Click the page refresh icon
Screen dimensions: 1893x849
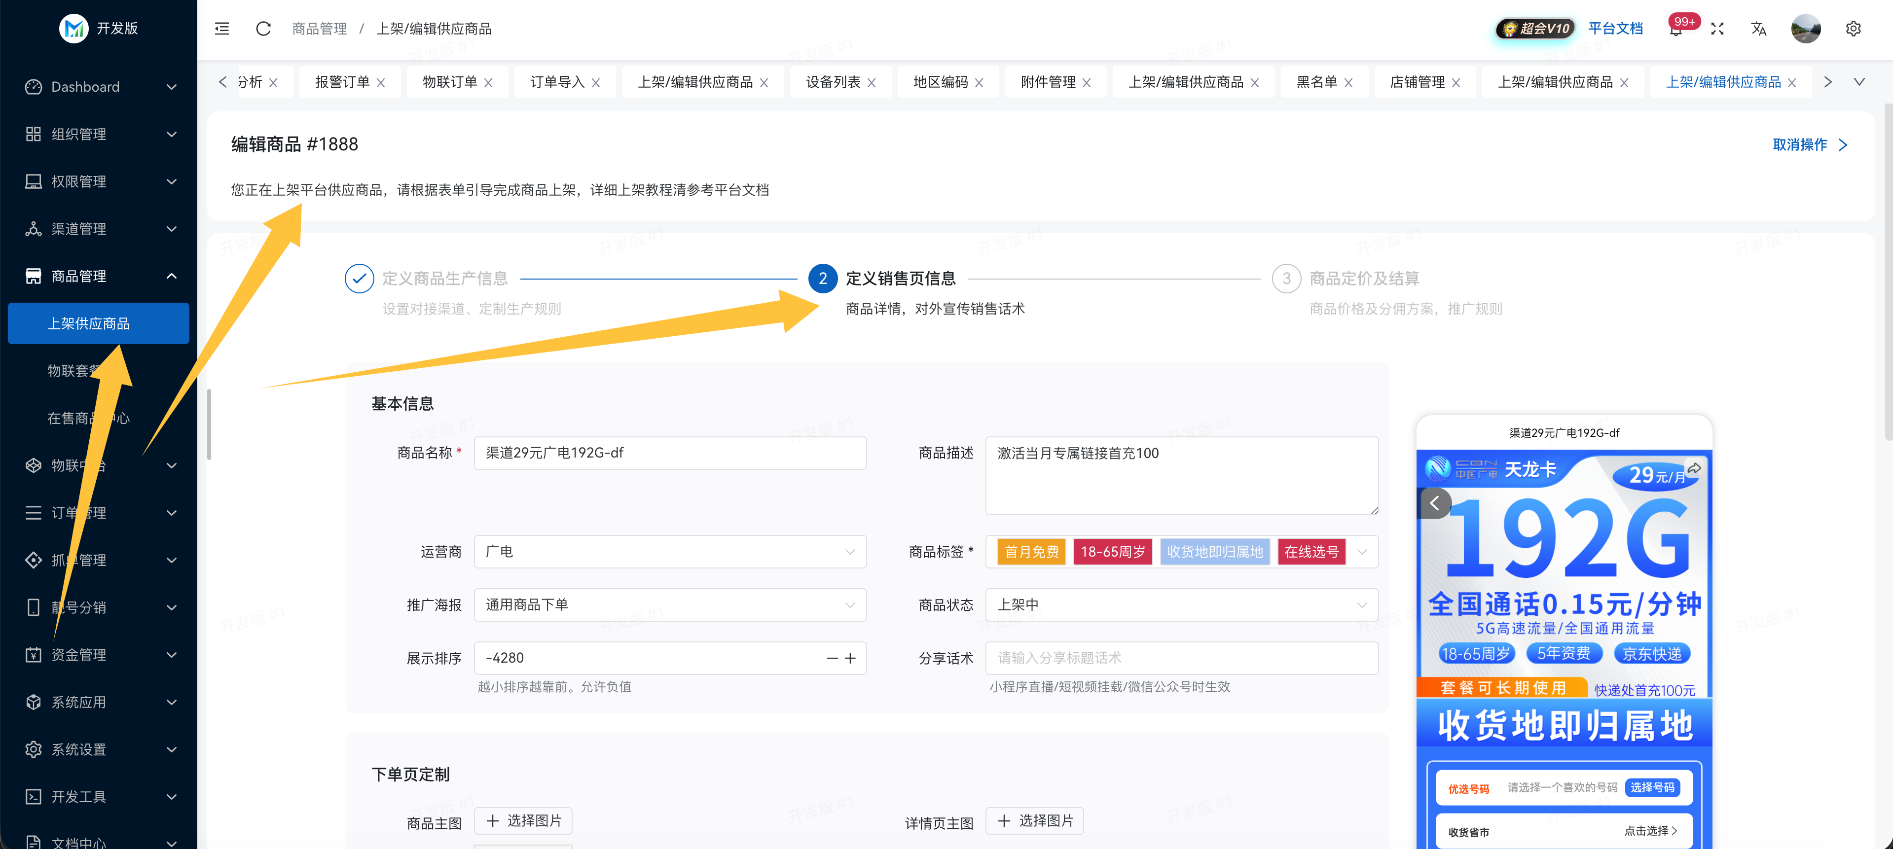coord(263,29)
